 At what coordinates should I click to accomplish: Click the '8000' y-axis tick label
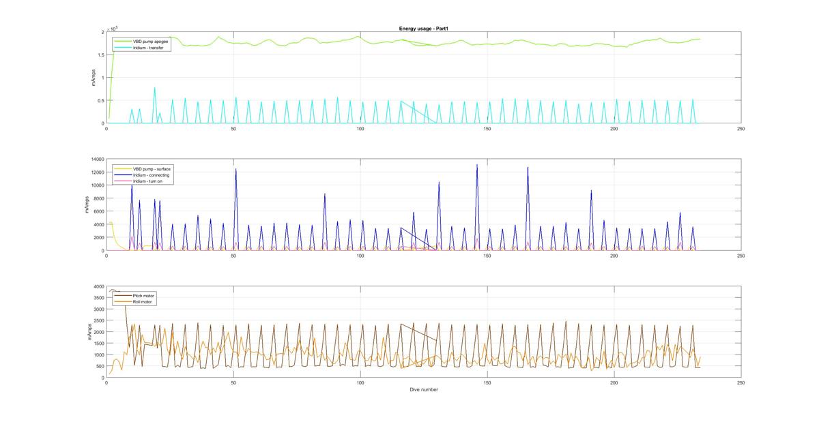coord(98,198)
